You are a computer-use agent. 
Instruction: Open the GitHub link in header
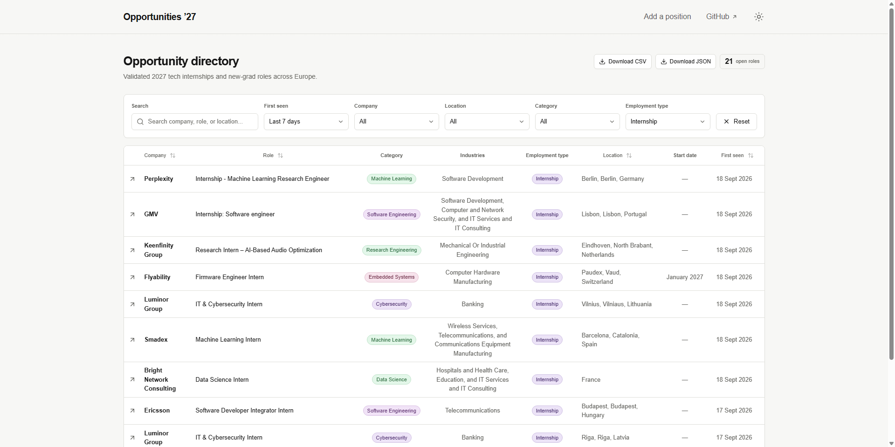(721, 17)
